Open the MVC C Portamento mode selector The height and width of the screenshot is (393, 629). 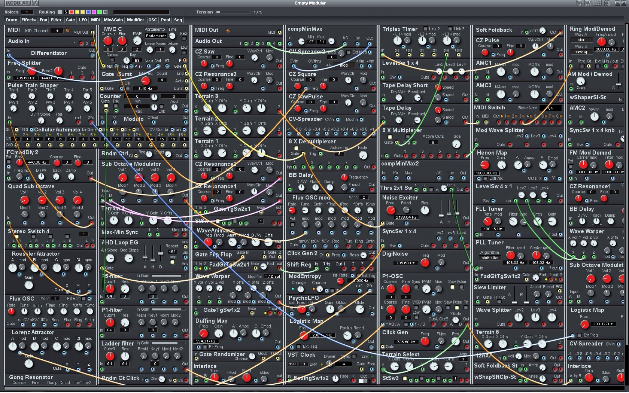pyautogui.click(x=156, y=36)
